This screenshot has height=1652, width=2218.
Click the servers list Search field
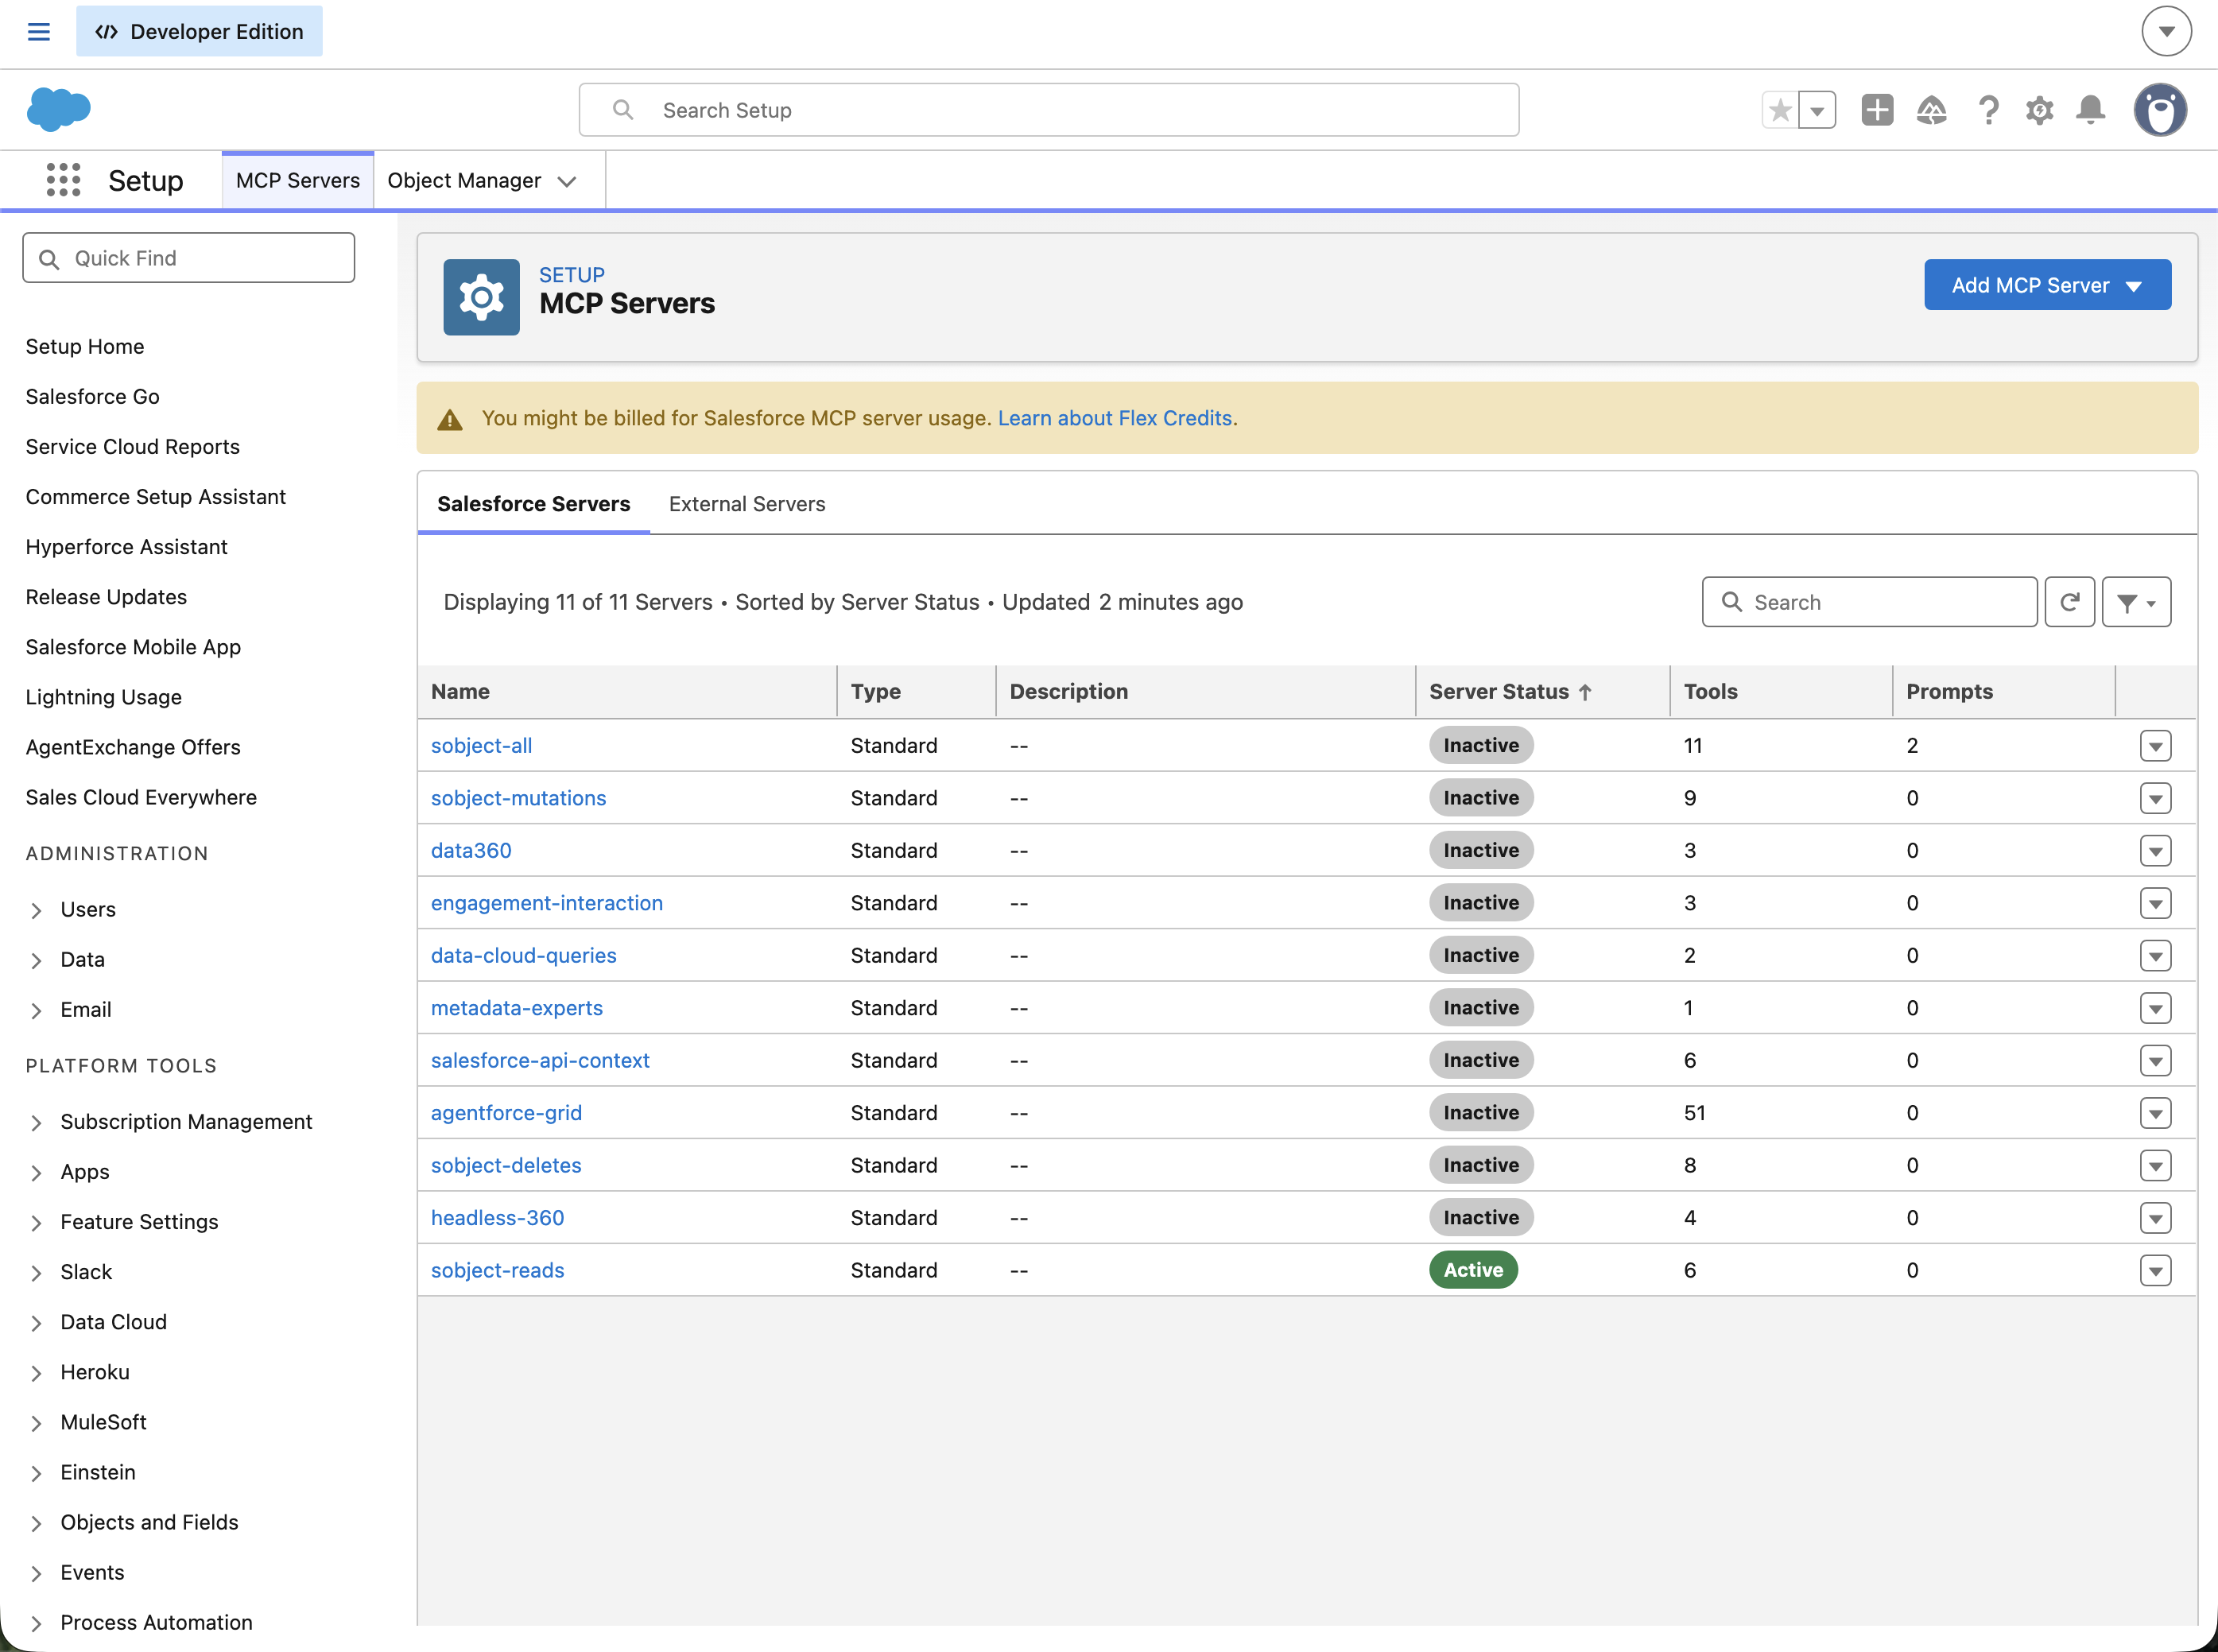pos(1869,602)
